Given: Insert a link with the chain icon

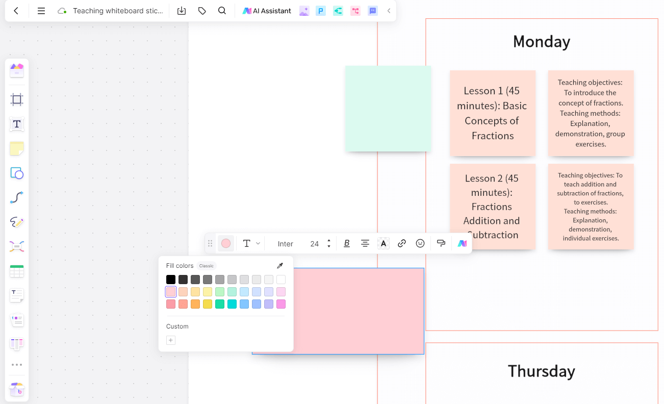Looking at the screenshot, I should (402, 243).
